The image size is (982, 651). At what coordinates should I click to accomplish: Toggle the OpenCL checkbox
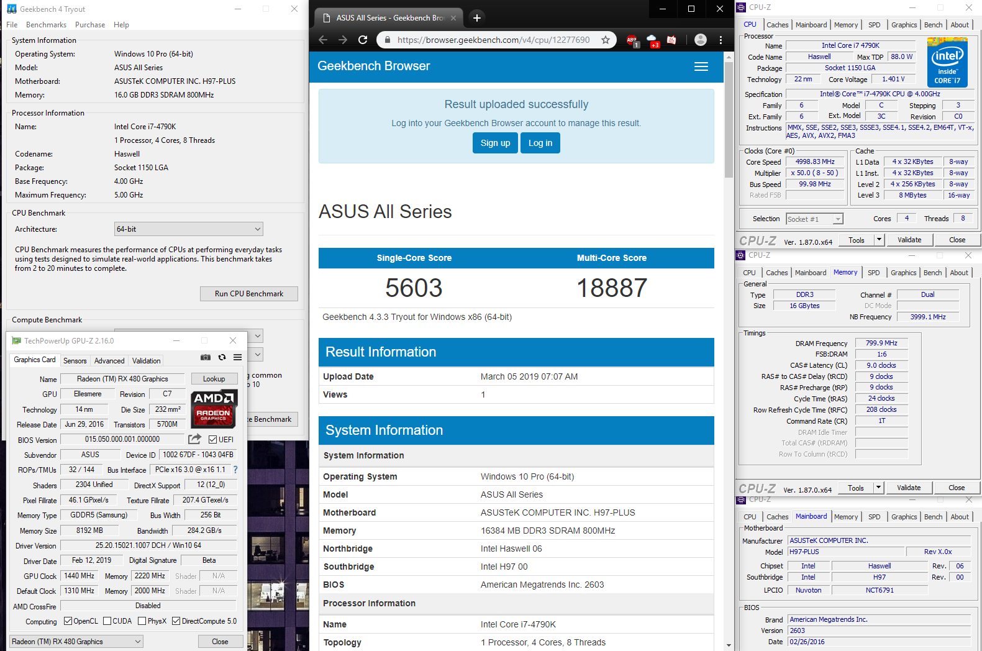click(68, 621)
